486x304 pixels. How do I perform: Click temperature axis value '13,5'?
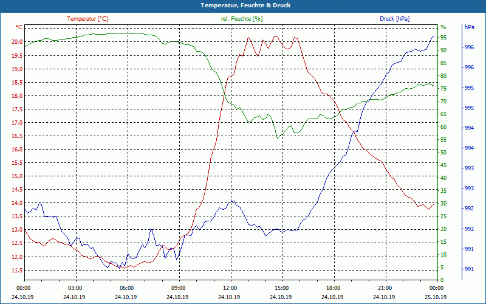pyautogui.click(x=17, y=216)
